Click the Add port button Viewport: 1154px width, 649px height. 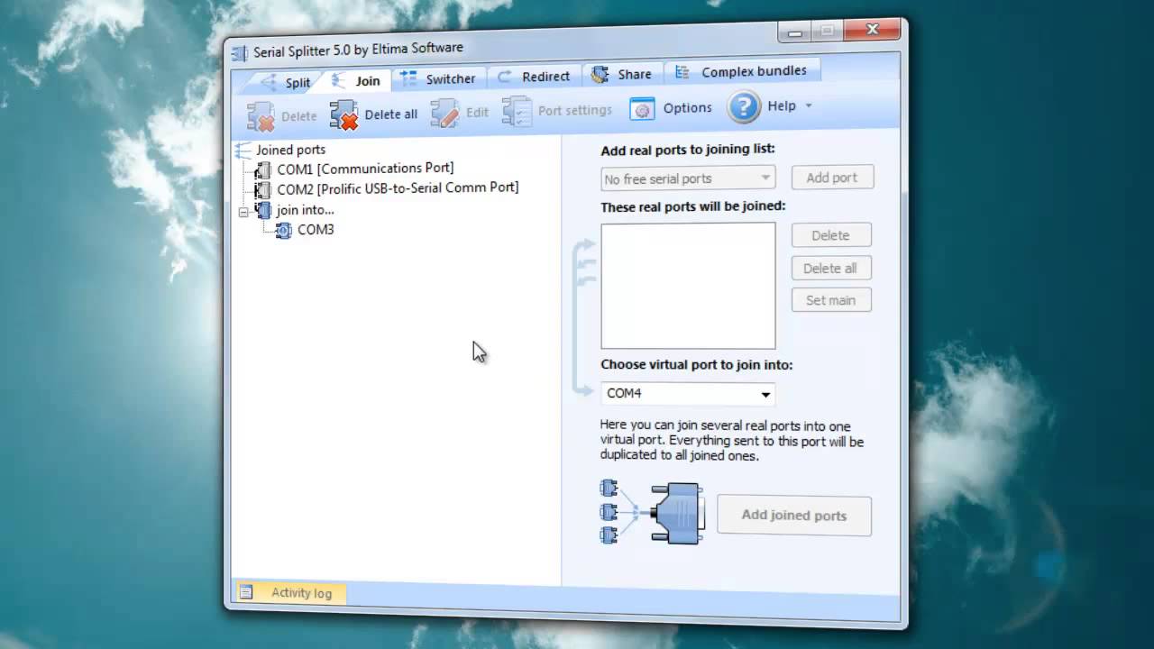tap(832, 178)
